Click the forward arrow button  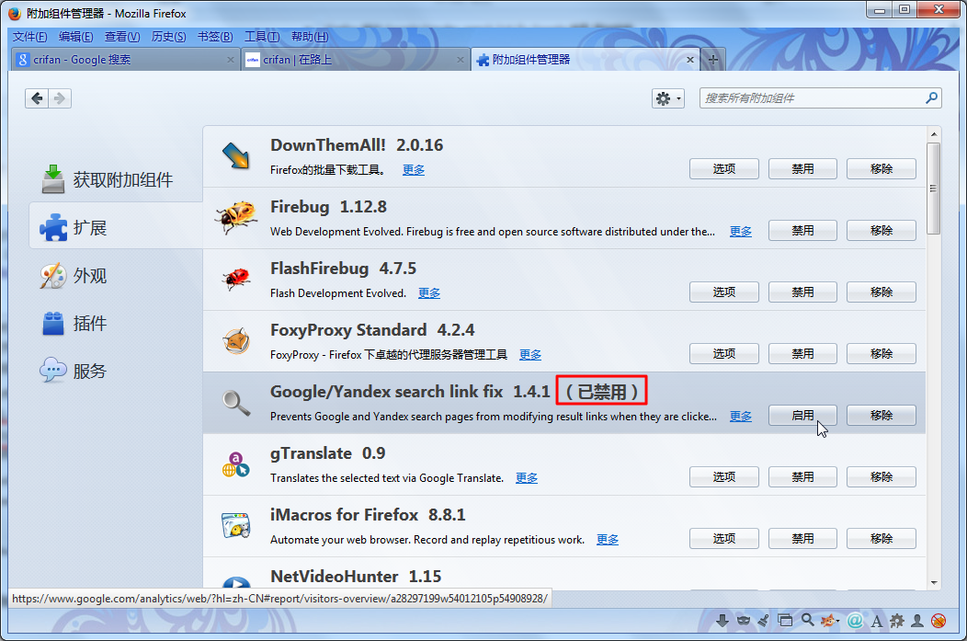(x=60, y=98)
